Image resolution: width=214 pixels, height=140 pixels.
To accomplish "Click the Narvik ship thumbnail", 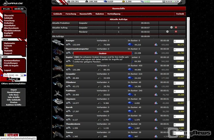I will [x=58, y=109].
